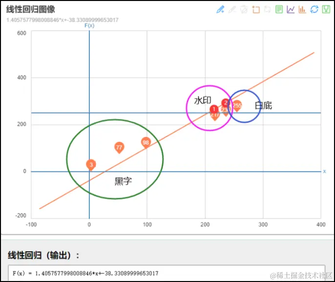
Task: Click the red marker labeled 1
Action: (x=214, y=109)
